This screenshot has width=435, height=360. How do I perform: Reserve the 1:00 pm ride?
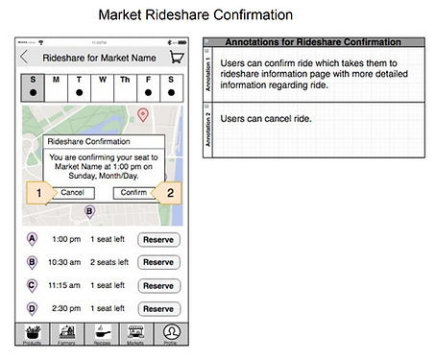(x=158, y=240)
